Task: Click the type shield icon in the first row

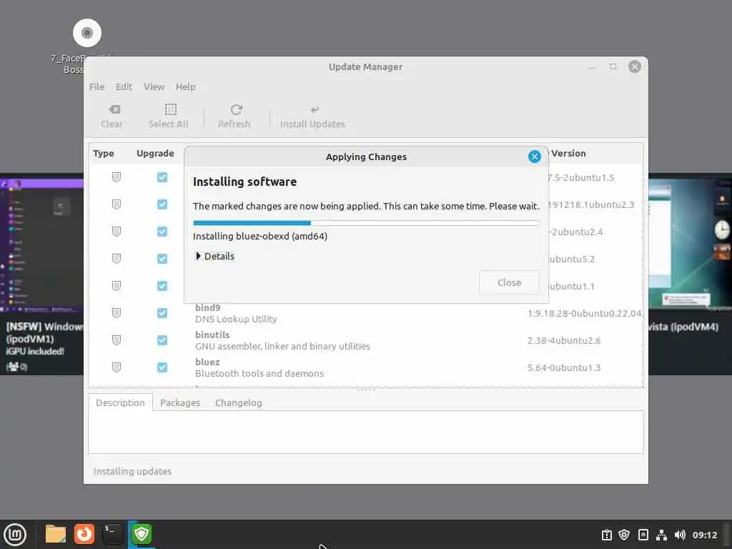Action: (x=117, y=177)
